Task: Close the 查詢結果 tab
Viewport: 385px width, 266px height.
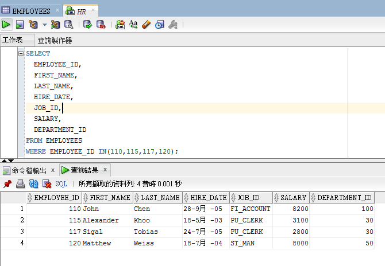Action: pos(105,170)
